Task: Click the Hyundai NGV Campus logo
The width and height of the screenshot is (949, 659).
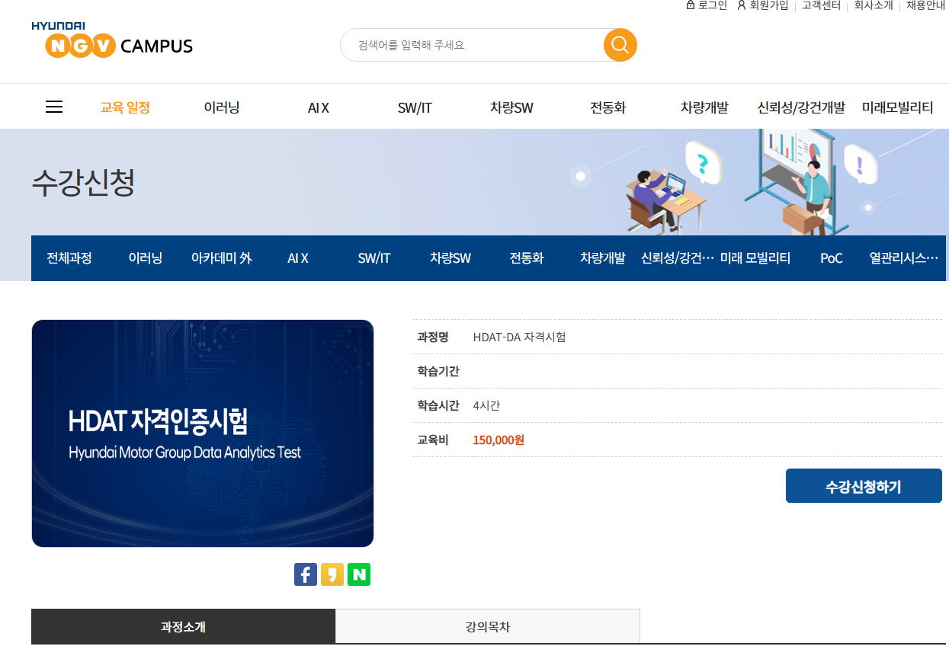Action: [112, 40]
